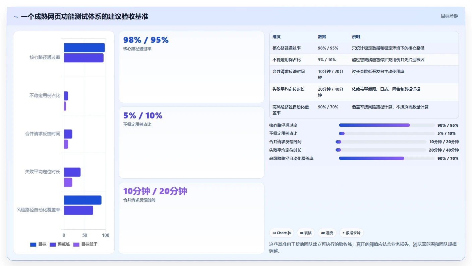Click the Chart.js chip
The image size is (472, 266).
coord(282,233)
